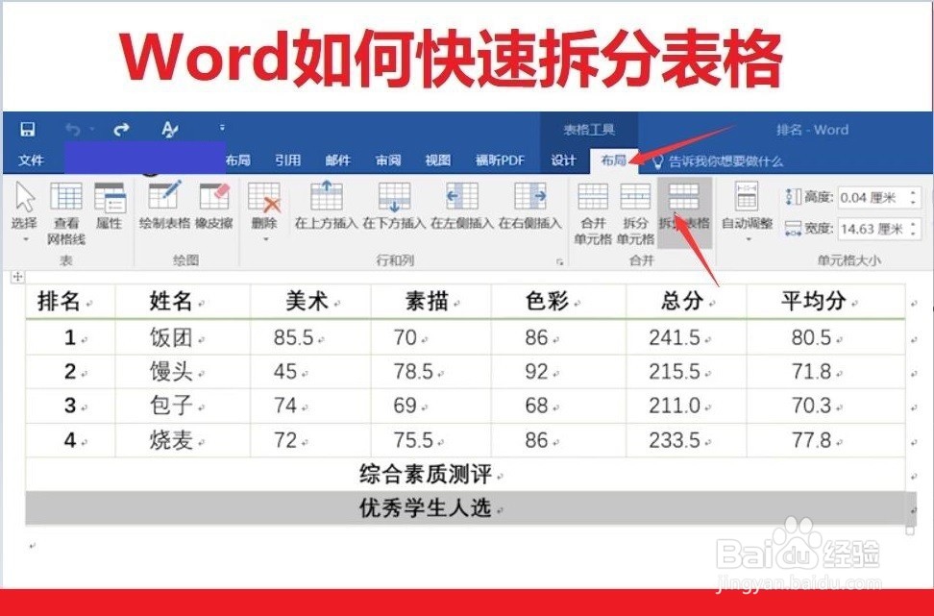
Task: Click the table resize handle at bottom right
Action: (x=910, y=530)
